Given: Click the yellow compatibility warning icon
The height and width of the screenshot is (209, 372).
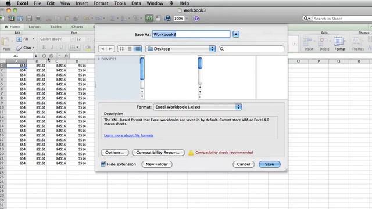Looking at the screenshot, I should click(x=191, y=153).
